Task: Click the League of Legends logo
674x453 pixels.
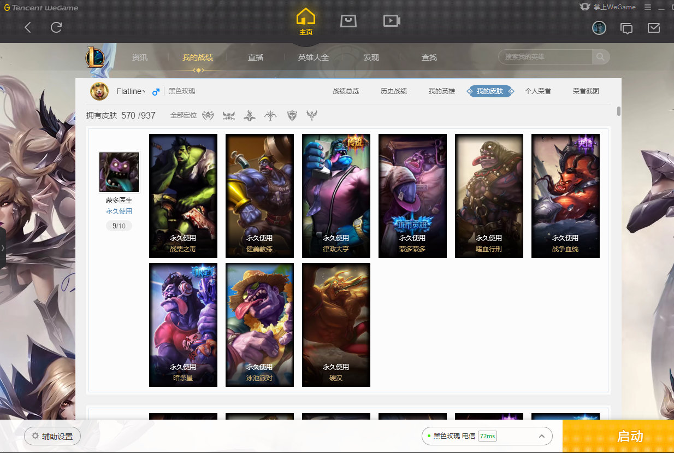Action: click(95, 57)
